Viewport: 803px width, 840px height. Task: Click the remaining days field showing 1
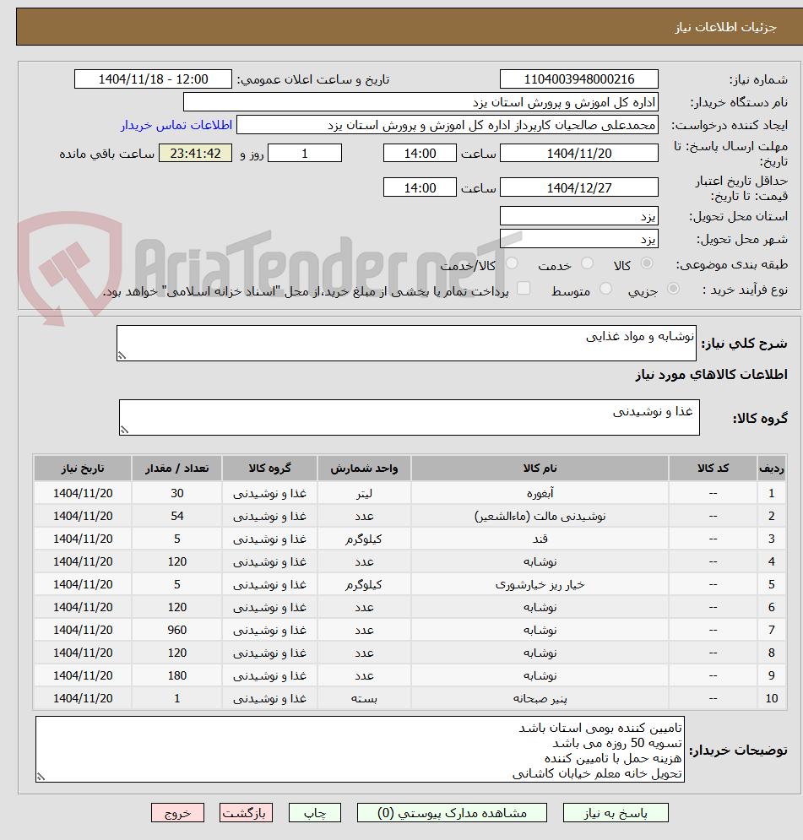click(x=305, y=153)
